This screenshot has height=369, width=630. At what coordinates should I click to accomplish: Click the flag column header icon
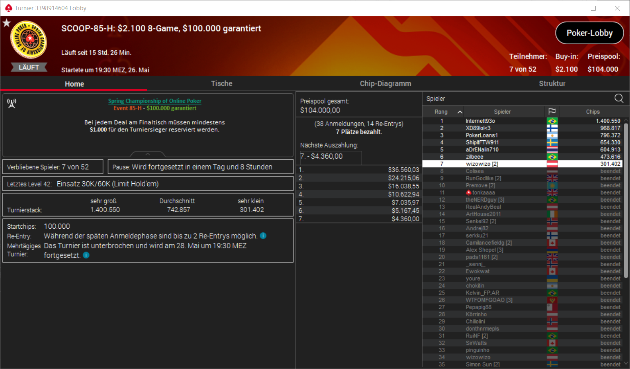(x=552, y=112)
